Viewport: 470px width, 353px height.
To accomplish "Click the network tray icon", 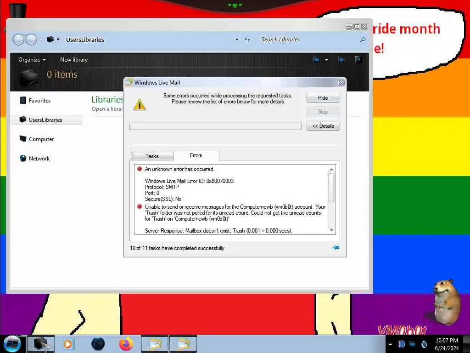I will coord(413,344).
